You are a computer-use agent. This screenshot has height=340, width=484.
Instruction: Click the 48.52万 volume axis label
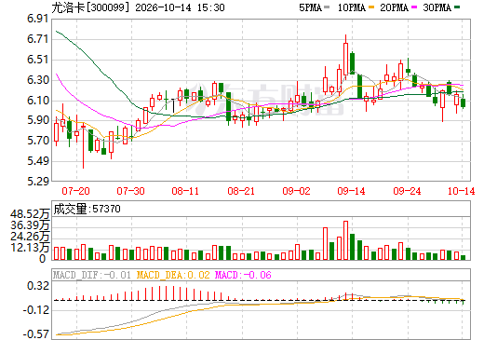pos(30,214)
